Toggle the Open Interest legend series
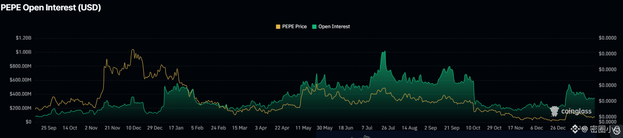The image size is (623, 138). point(331,26)
